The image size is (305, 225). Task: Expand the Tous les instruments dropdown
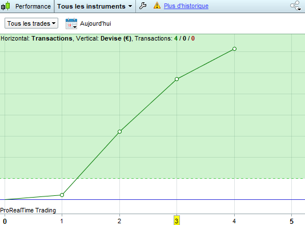pyautogui.click(x=95, y=6)
